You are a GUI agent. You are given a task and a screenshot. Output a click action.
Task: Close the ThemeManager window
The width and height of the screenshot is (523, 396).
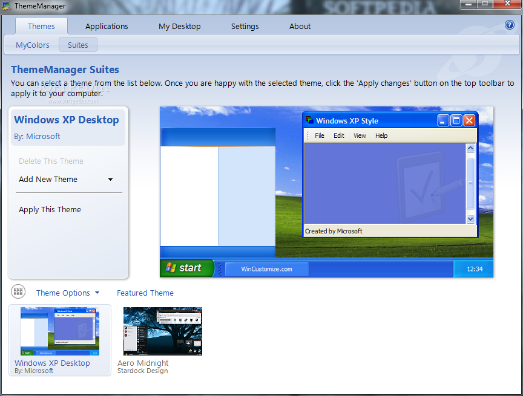click(507, 4)
